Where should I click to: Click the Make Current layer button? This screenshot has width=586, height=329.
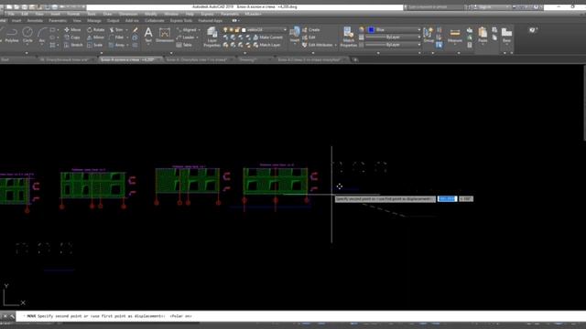pos(268,37)
